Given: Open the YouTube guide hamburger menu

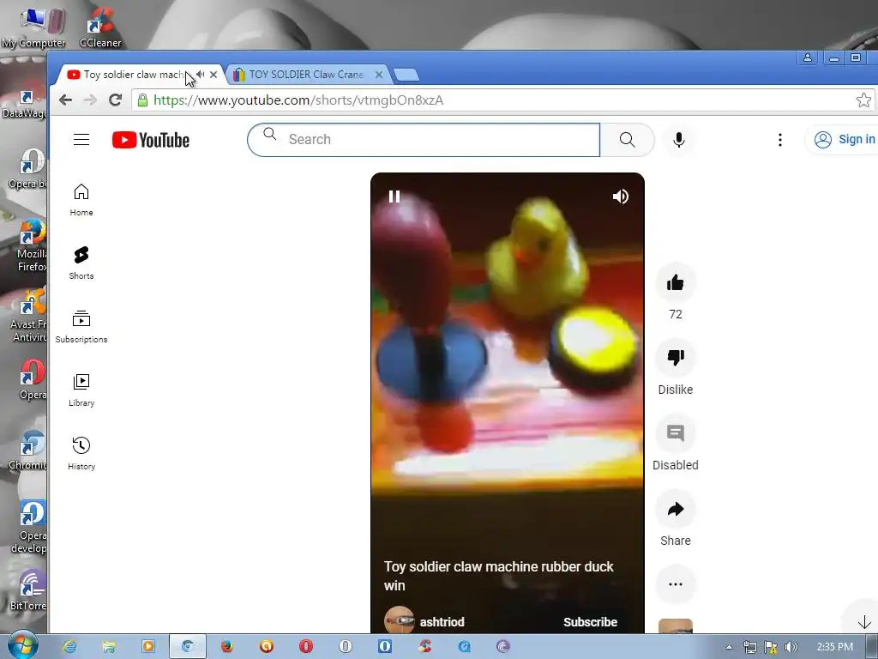Looking at the screenshot, I should click(81, 140).
